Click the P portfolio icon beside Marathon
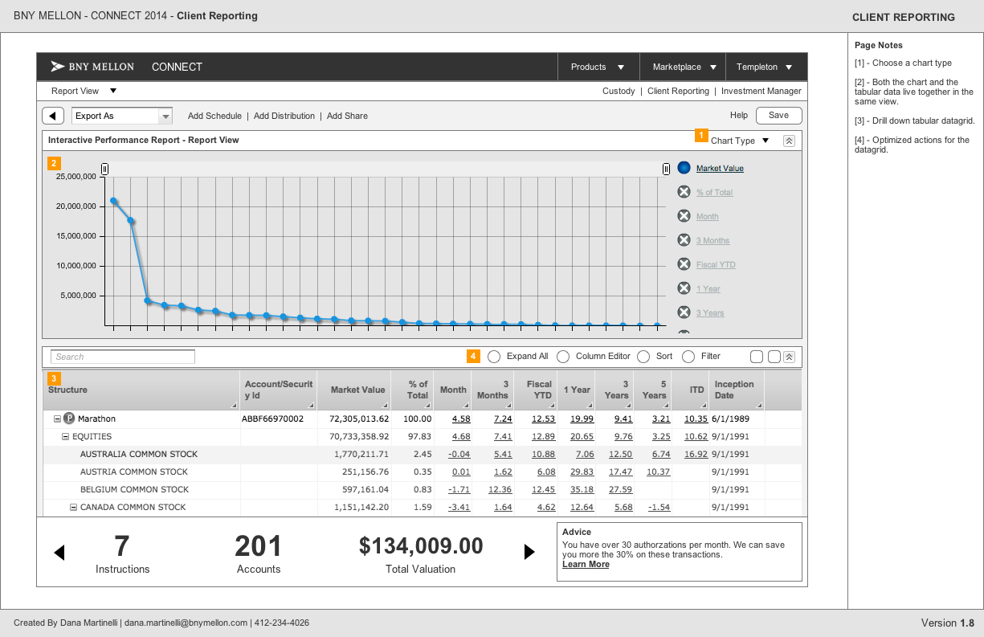Image resolution: width=984 pixels, height=637 pixels. pos(69,419)
